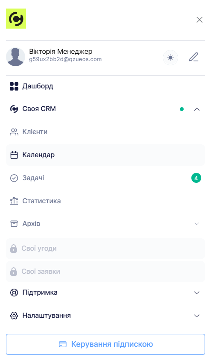Open the Клієнти menu item
This screenshot has width=208, height=357.
[105, 132]
